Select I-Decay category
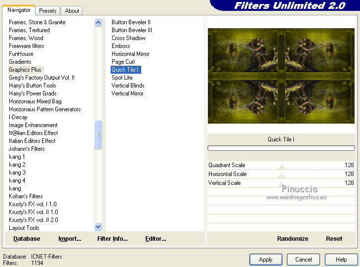The image size is (360, 267). pos(18,117)
